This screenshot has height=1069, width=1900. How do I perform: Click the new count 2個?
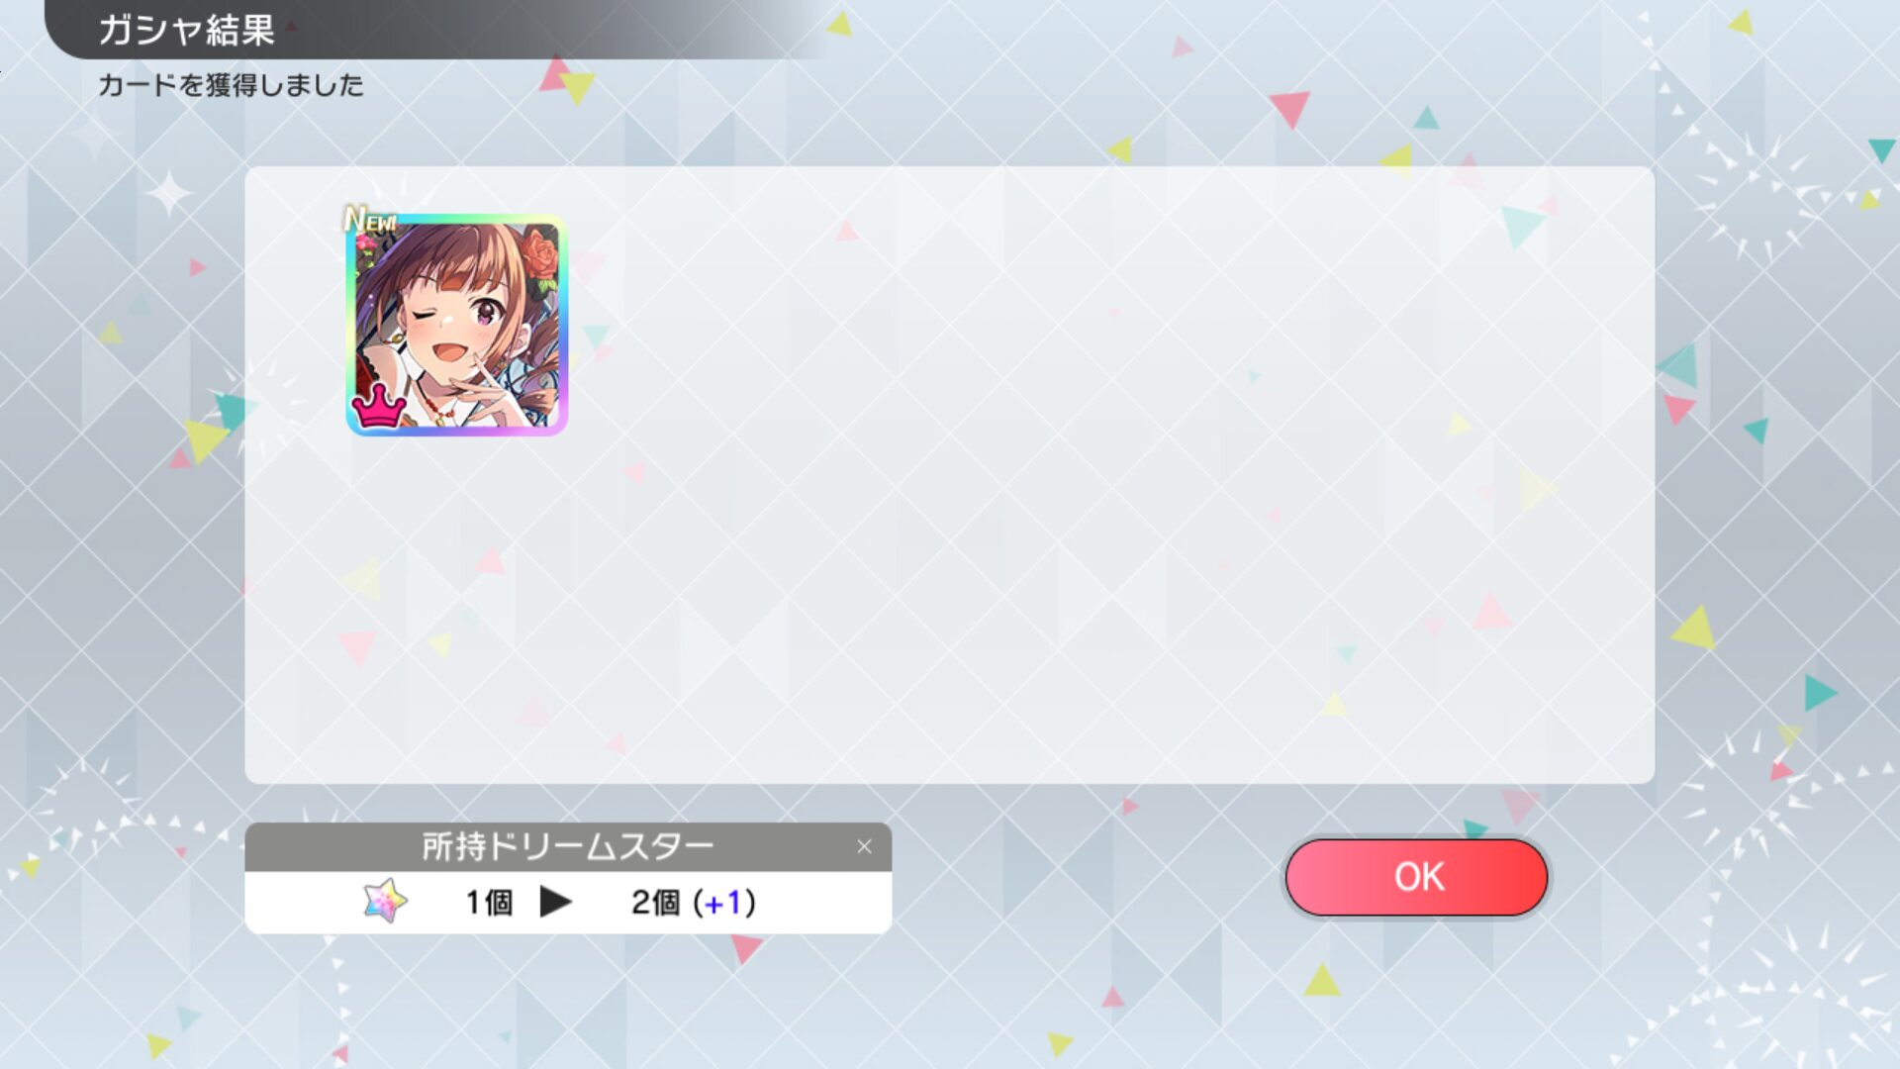[656, 902]
